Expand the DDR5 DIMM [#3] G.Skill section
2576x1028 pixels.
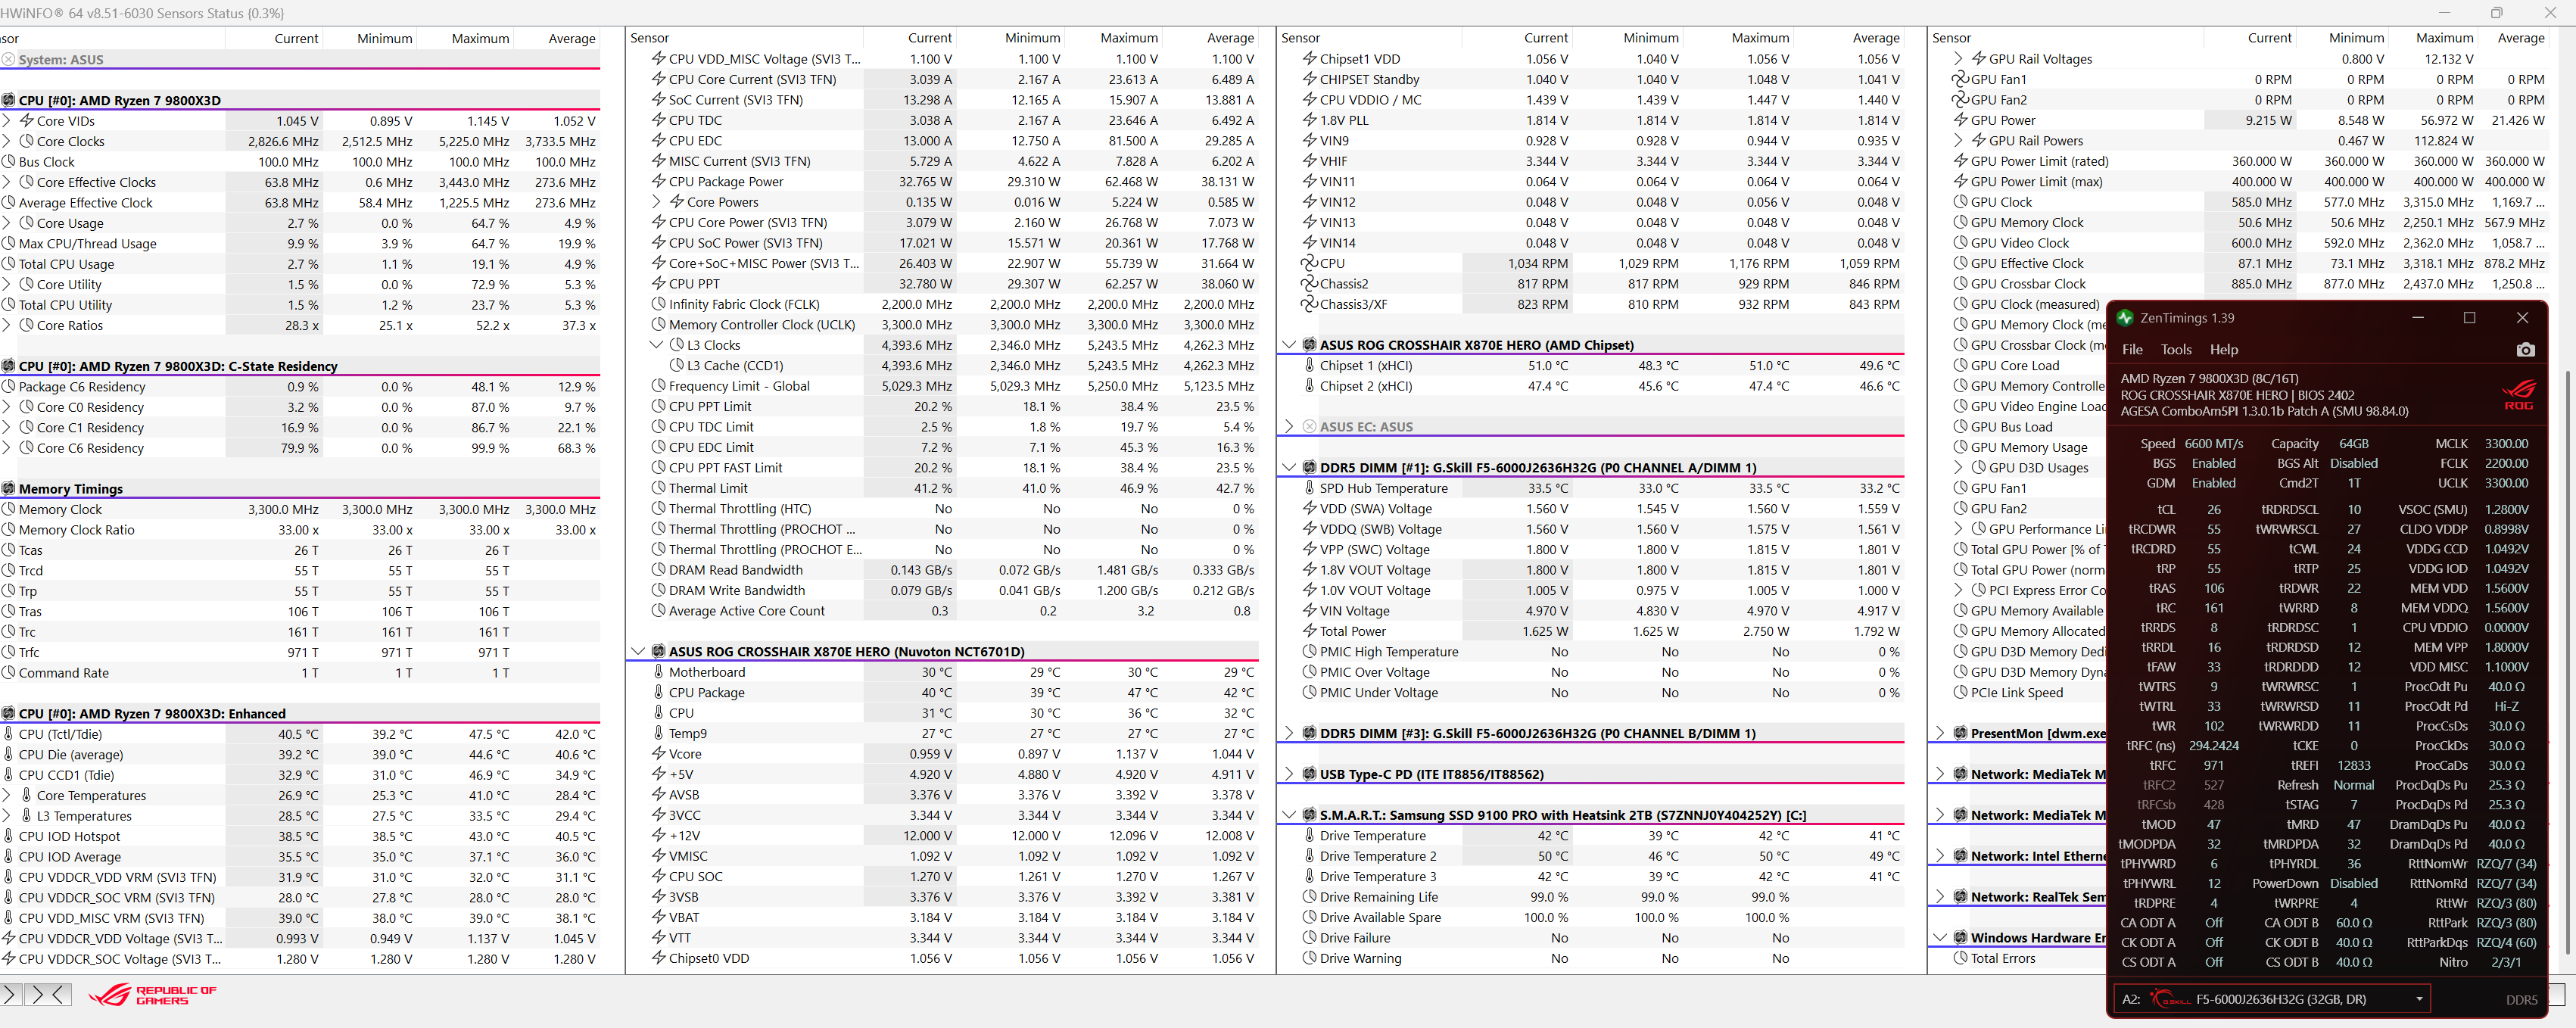click(x=1289, y=733)
